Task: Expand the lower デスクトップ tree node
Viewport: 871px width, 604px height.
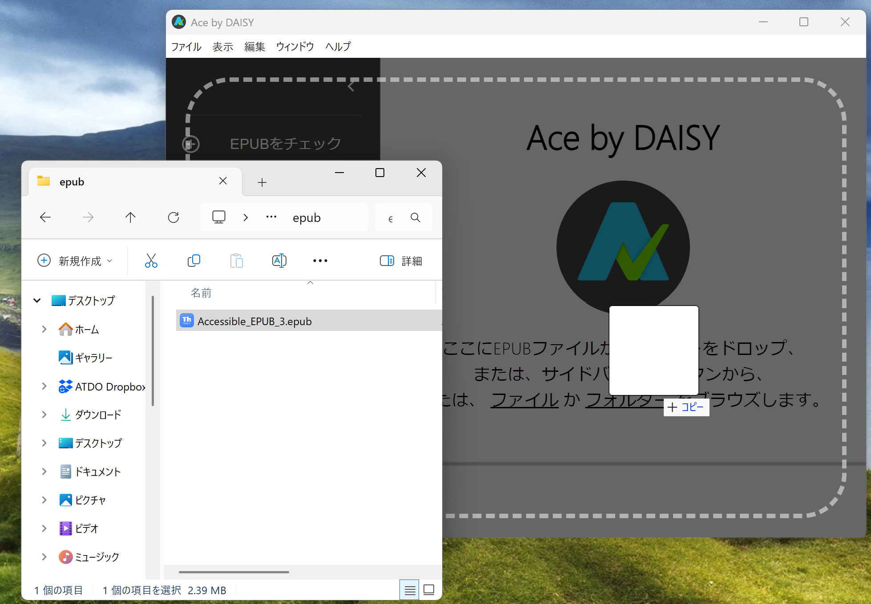Action: 44,443
